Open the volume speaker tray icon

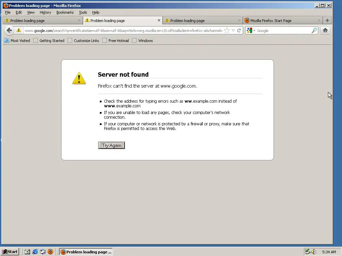click(314, 252)
